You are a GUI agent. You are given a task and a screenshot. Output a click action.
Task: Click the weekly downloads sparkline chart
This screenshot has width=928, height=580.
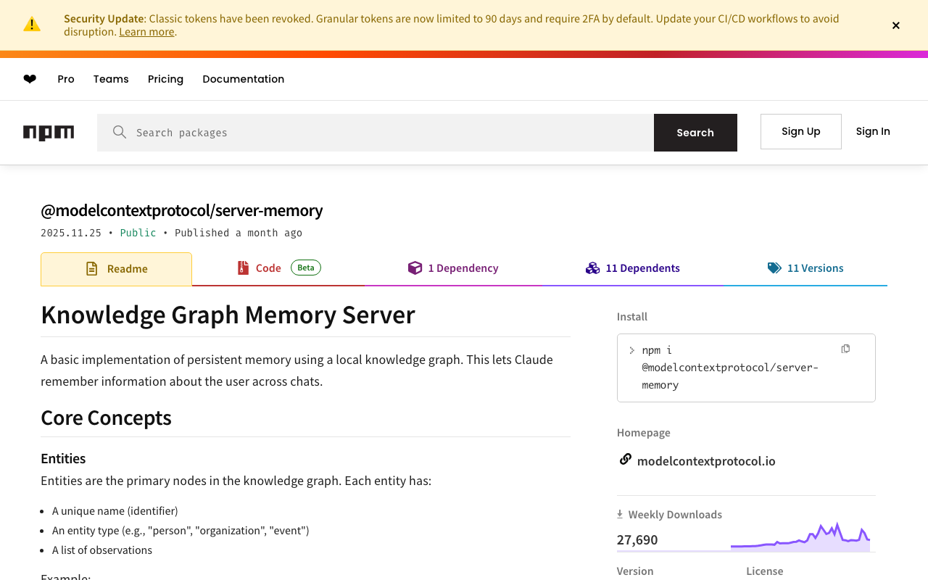coord(800,538)
